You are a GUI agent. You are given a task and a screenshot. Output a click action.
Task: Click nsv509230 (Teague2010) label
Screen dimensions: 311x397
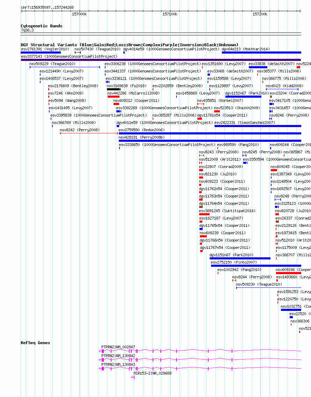tap(259, 284)
